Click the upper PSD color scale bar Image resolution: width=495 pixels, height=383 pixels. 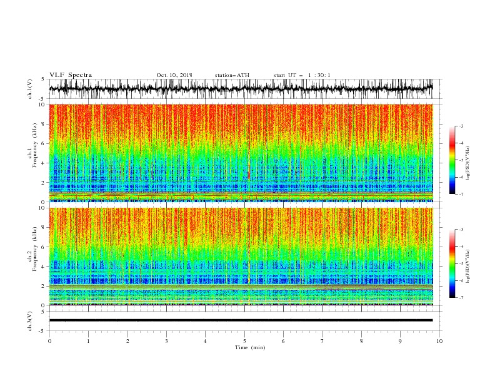pyautogui.click(x=452, y=160)
